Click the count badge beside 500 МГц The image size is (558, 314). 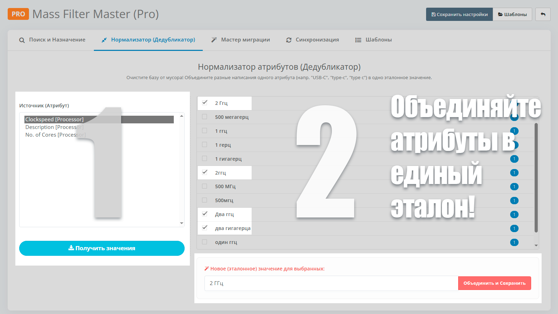(514, 187)
